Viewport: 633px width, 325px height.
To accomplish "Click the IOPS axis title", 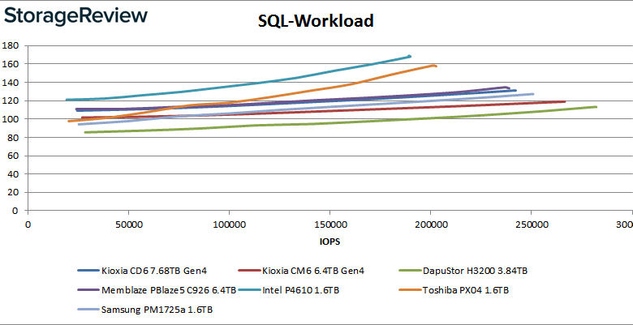I will (329, 241).
